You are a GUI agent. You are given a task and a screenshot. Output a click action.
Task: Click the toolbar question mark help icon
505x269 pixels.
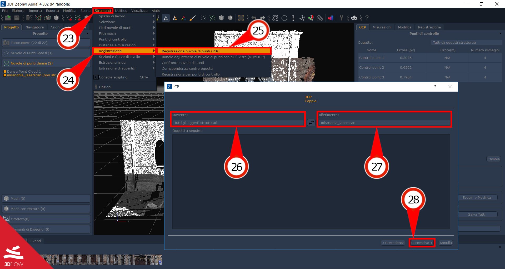pos(367,18)
